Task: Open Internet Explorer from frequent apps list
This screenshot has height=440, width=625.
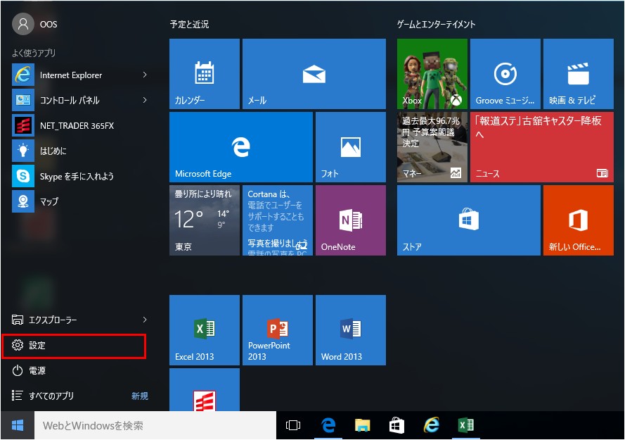Action: [79, 75]
